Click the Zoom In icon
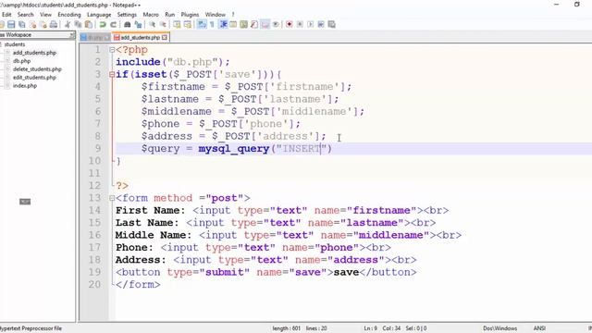The height and width of the screenshot is (333, 592). click(x=152, y=25)
